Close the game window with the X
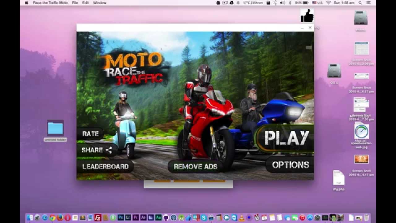 (310, 28)
